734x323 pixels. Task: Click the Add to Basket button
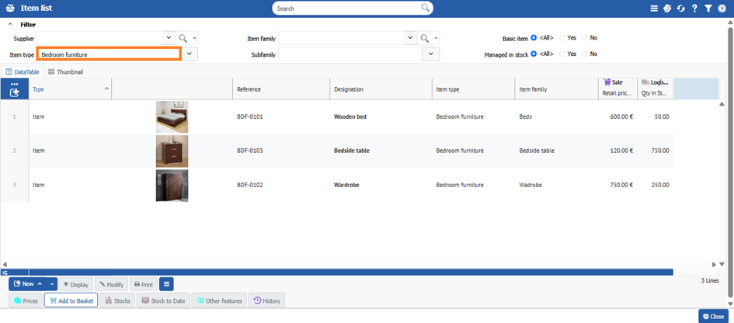(71, 300)
